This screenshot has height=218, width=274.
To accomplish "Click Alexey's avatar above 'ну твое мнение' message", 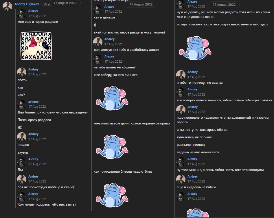I will click(181, 162).
